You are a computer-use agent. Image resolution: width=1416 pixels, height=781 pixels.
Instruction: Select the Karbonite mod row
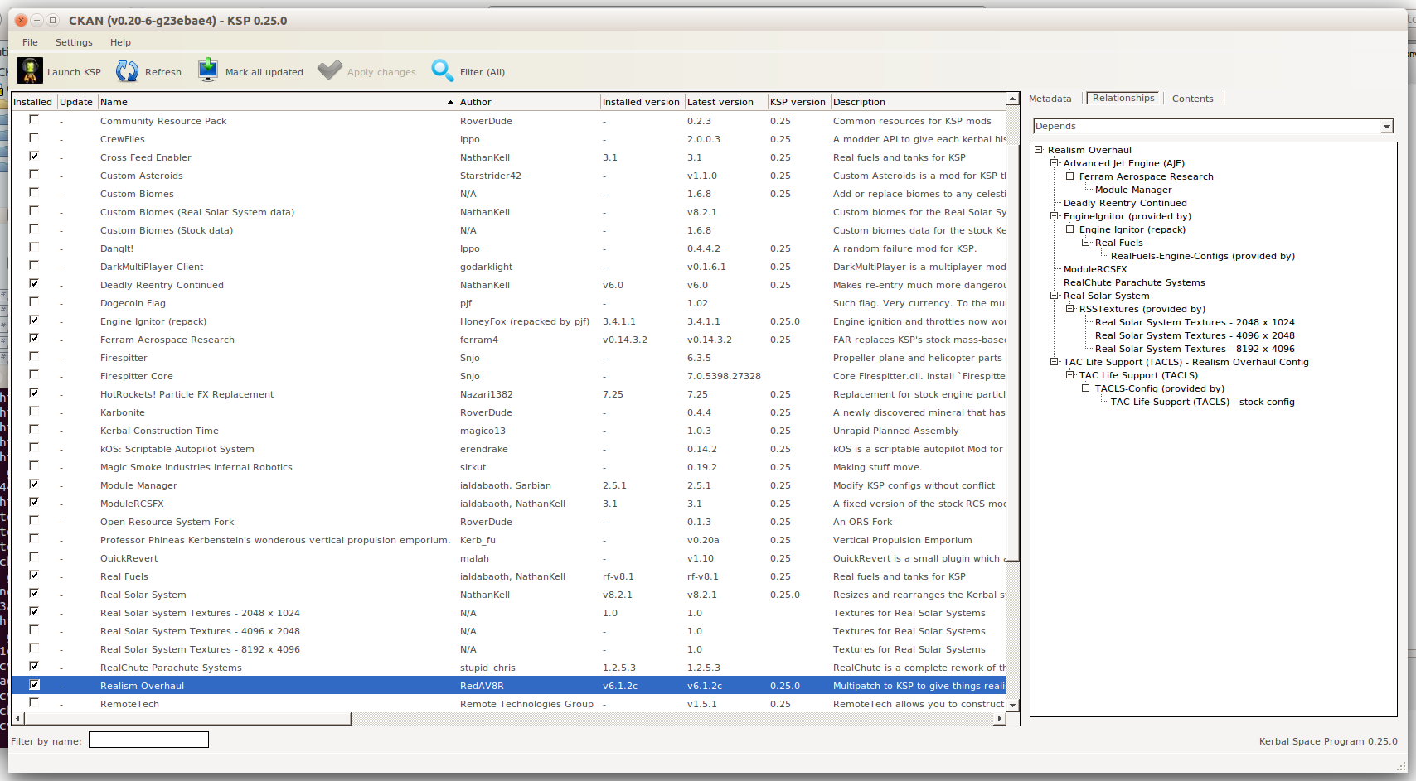tap(508, 412)
